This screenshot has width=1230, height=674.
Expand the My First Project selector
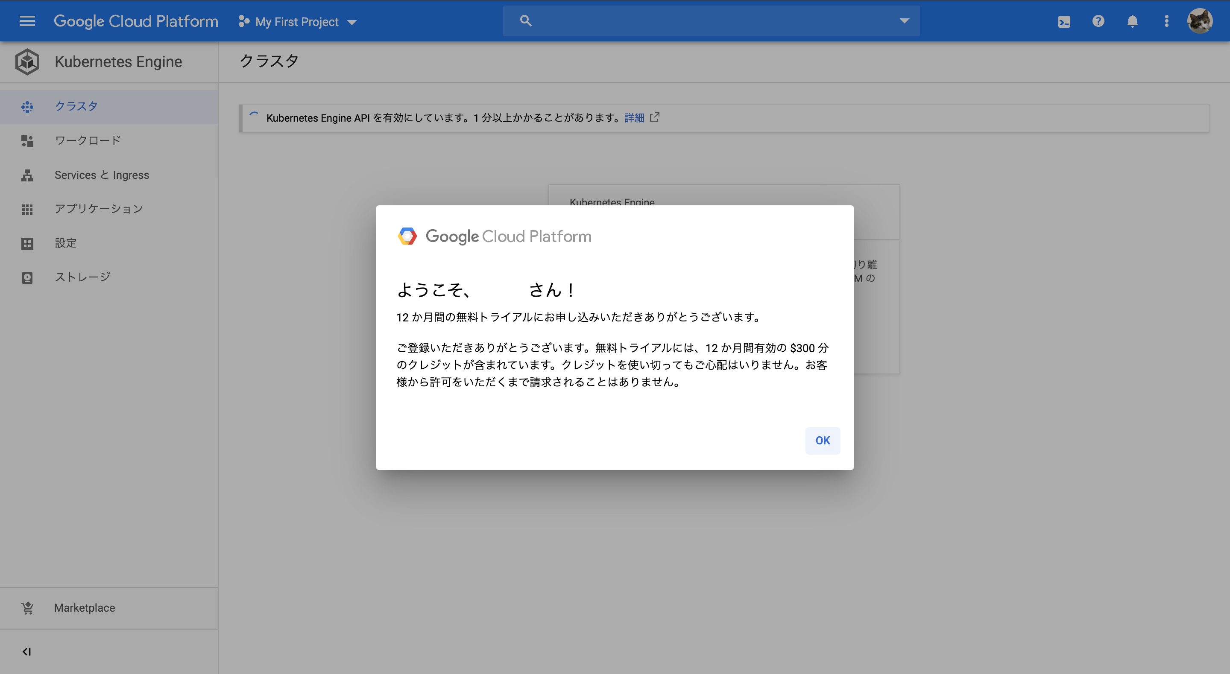(298, 21)
